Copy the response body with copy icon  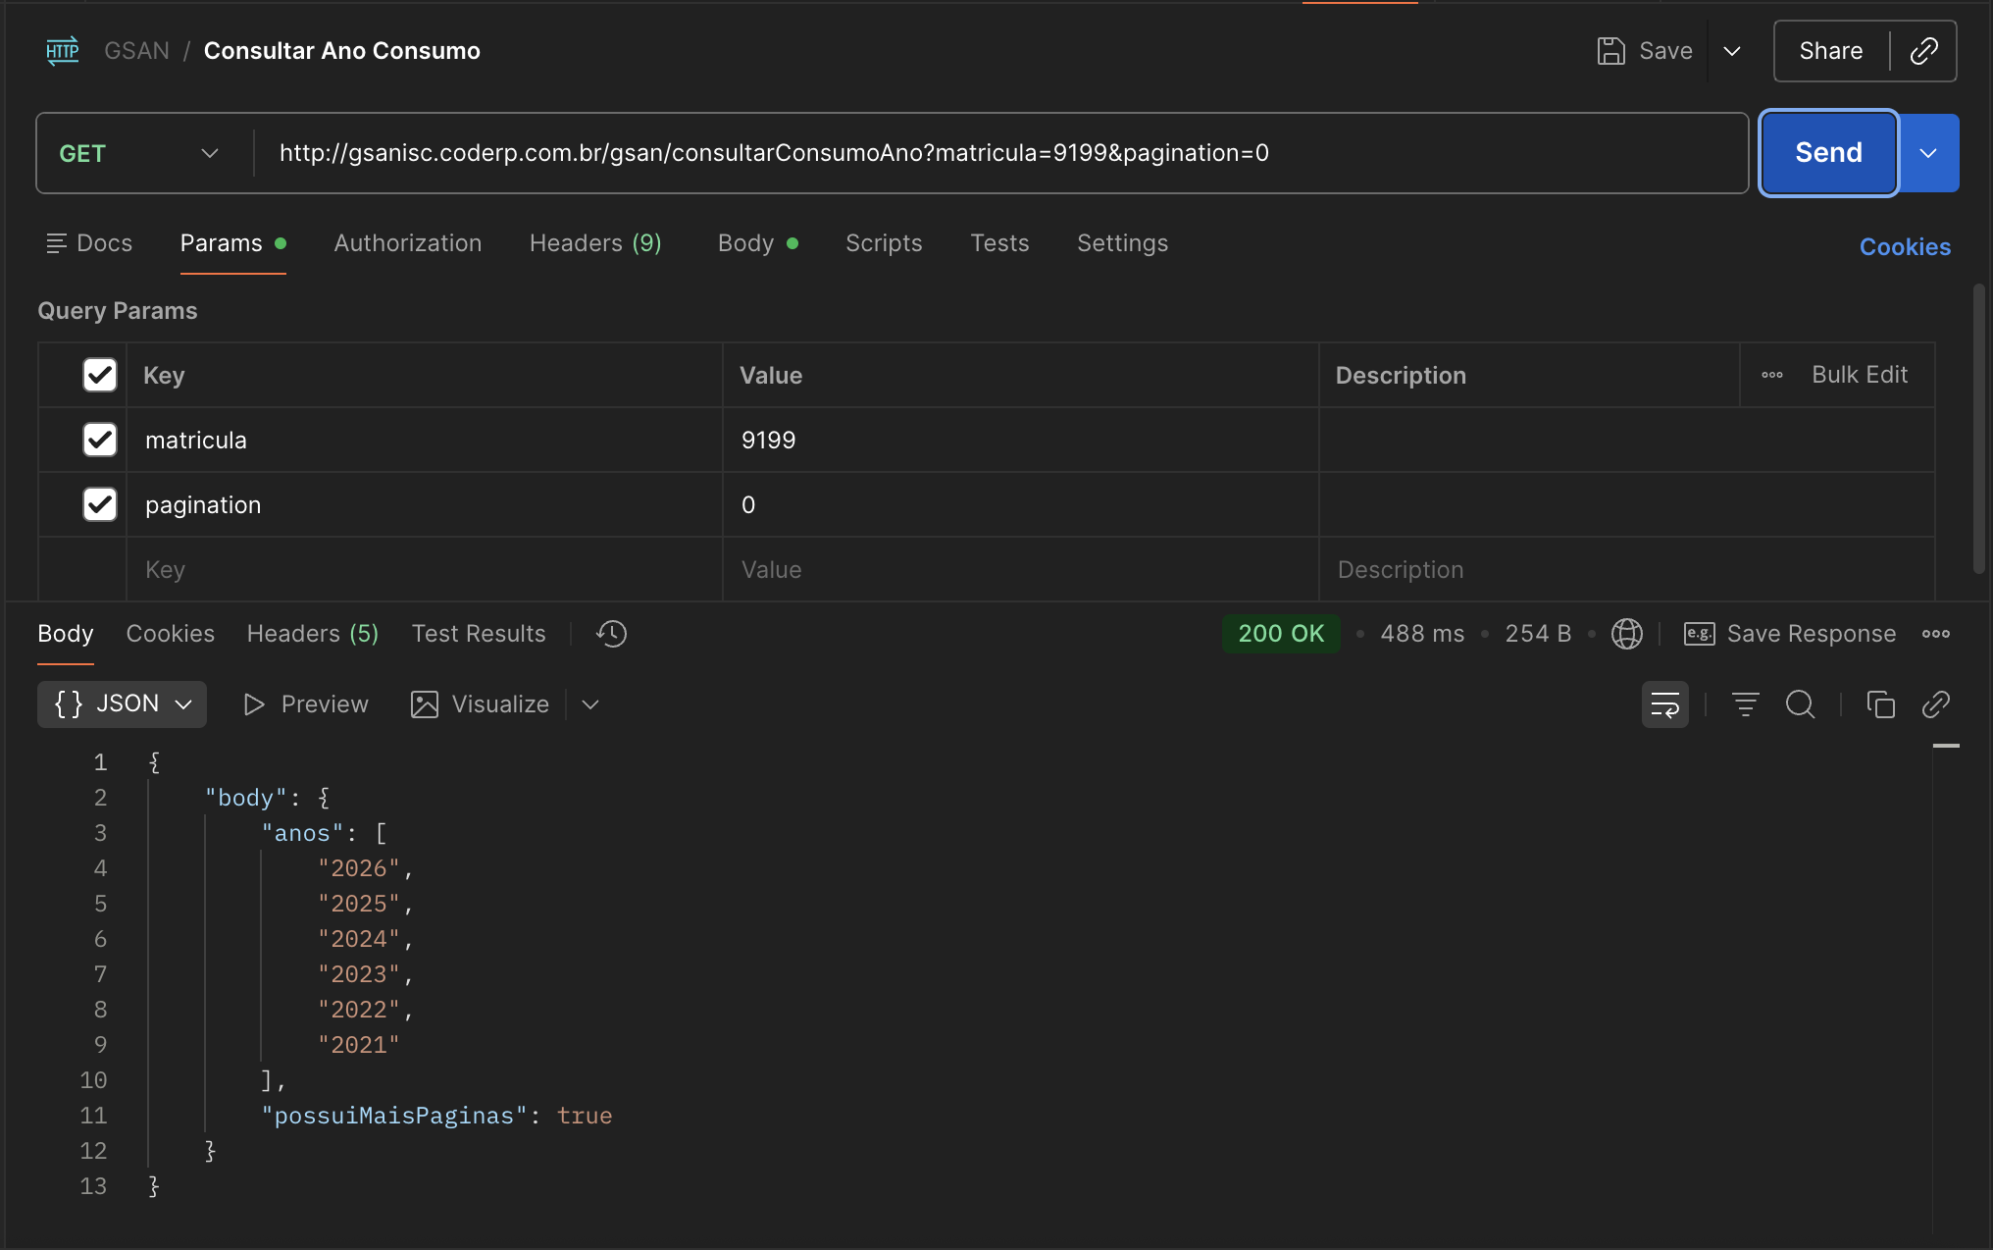tap(1879, 704)
